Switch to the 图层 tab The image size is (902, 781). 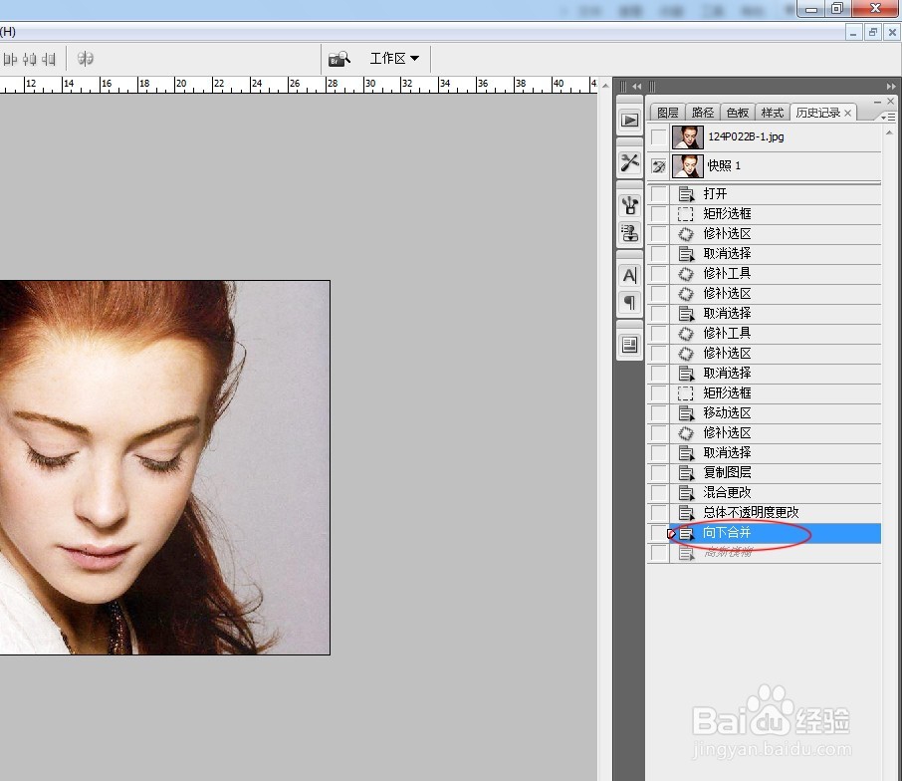pos(667,113)
